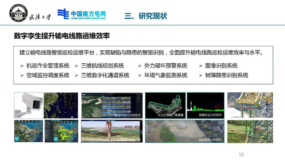Select the green tower photo at bottom right

pos(250,131)
